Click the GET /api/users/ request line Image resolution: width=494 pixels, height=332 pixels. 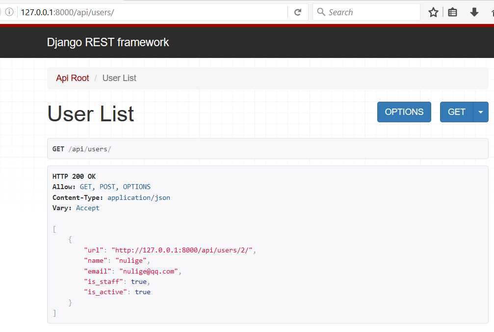81,149
